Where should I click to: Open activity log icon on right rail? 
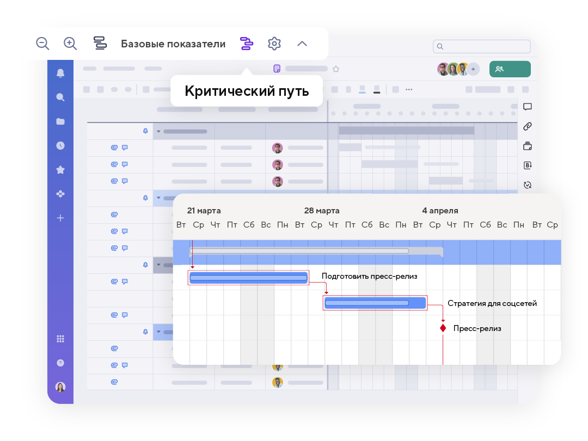(x=527, y=185)
